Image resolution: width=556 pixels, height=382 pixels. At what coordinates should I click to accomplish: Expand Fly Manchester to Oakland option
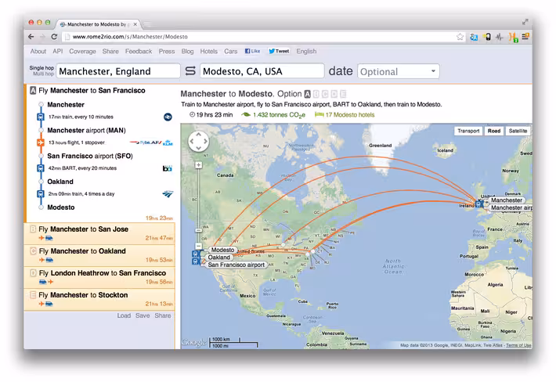coord(99,255)
